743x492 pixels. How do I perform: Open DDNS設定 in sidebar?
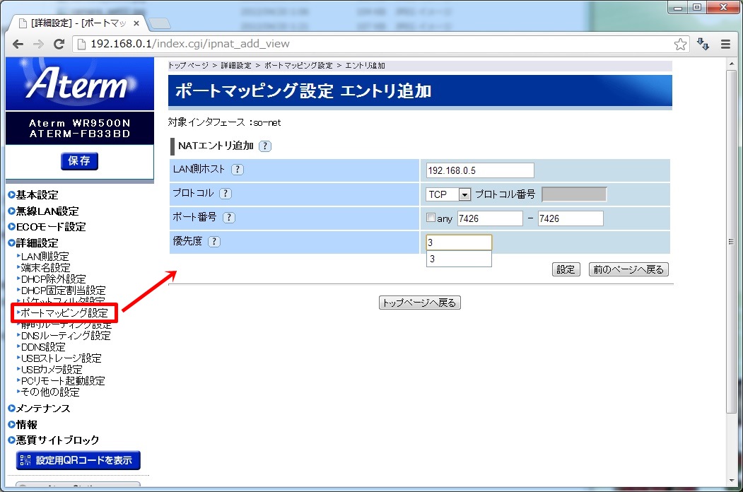42,347
